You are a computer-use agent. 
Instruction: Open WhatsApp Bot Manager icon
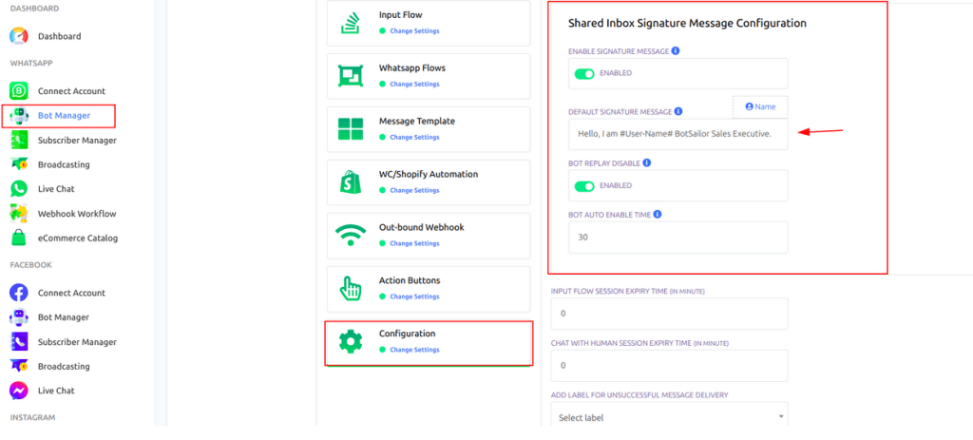pos(19,116)
